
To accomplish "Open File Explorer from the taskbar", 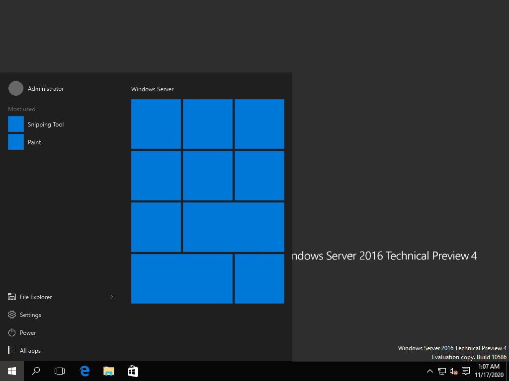I will pyautogui.click(x=108, y=371).
